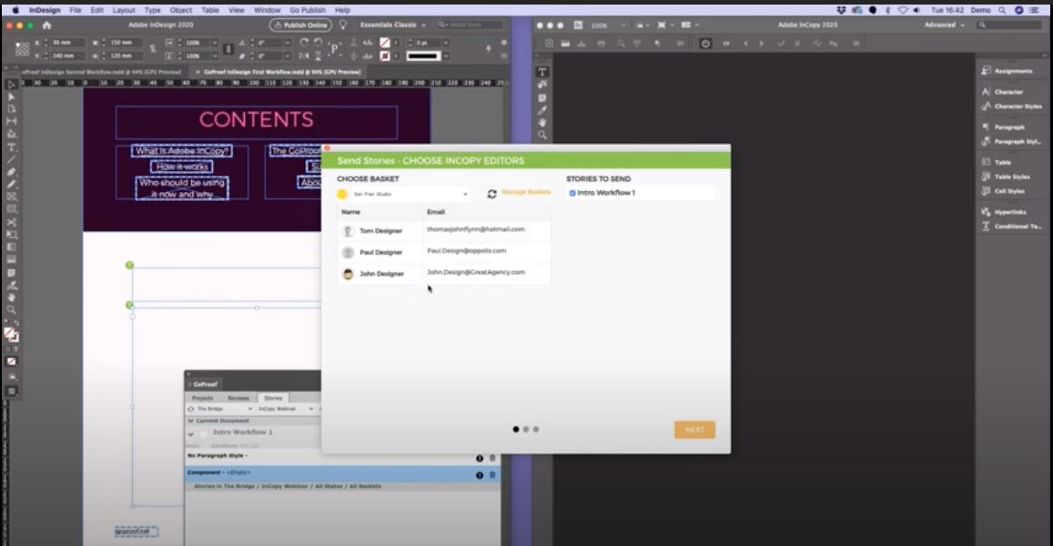The height and width of the screenshot is (546, 1053).
Task: Click info icon on Component row
Action: point(480,475)
